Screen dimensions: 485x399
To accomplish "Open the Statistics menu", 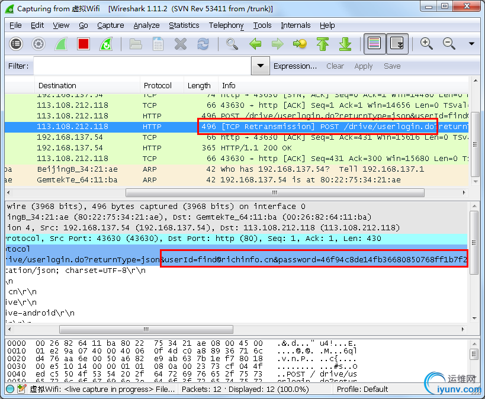I will 184,25.
